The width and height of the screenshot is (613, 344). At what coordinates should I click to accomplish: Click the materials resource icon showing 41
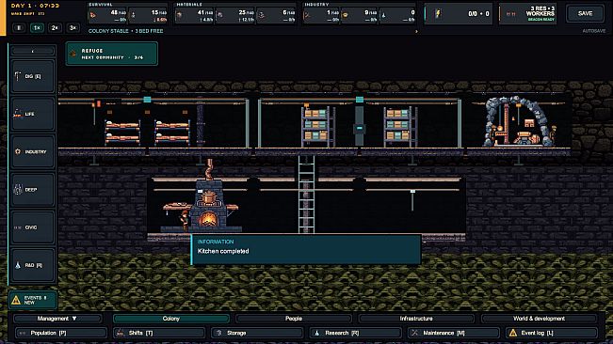pos(180,16)
